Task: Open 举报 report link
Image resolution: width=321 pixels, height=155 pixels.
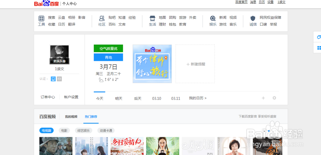Action: [273, 24]
